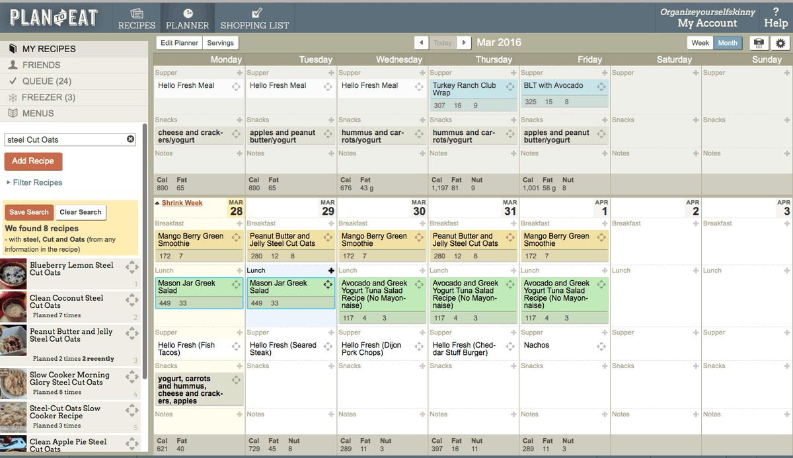Advance to the next planner period arrow
The image size is (793, 458).
coord(464,43)
